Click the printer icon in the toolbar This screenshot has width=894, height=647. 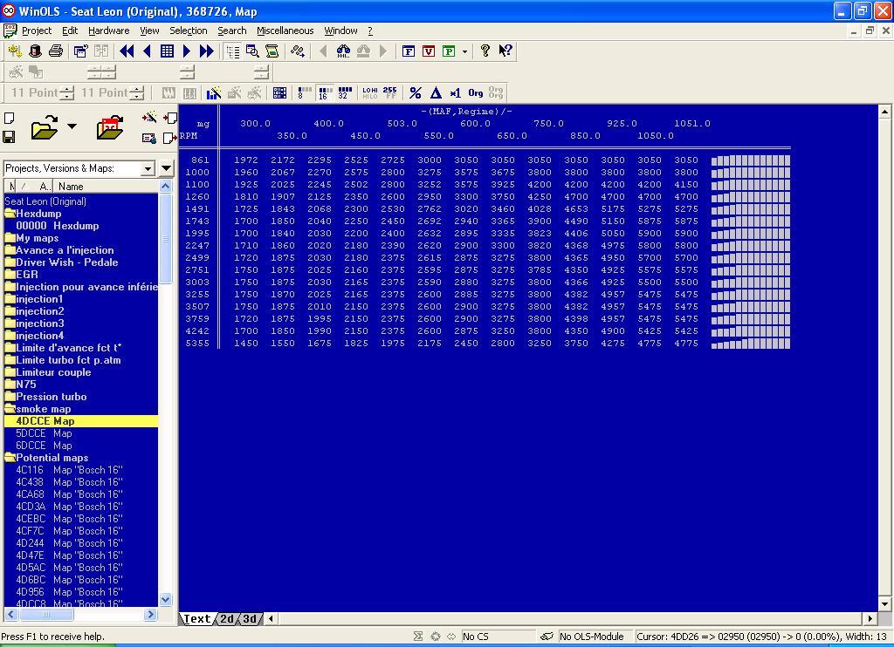pyautogui.click(x=56, y=51)
